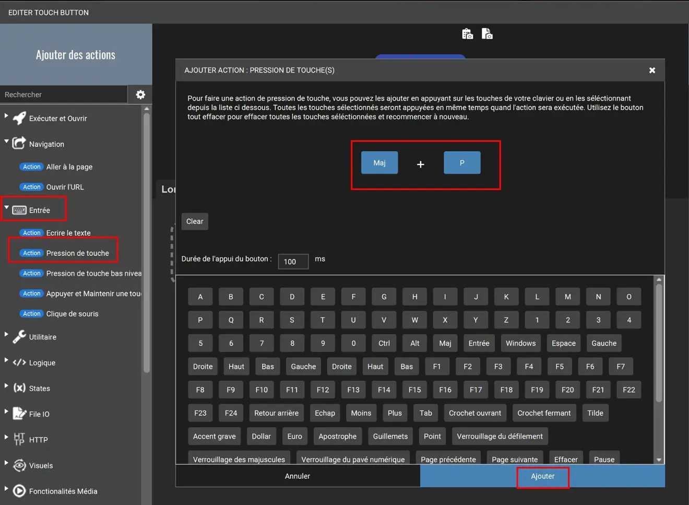Viewport: 689px width, 505px height.
Task: Click the Entrée keyboard icon
Action: (19, 210)
